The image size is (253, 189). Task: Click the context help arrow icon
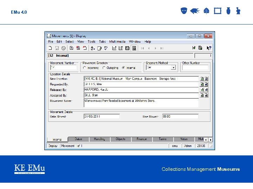209,48
